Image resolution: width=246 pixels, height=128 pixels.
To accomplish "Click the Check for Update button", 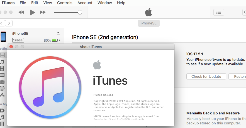I will (x=206, y=76).
